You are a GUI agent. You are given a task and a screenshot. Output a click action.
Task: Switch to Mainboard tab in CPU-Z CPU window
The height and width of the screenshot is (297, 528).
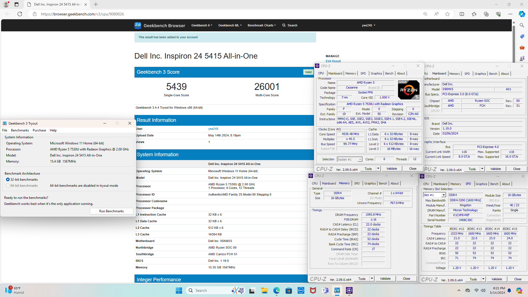335,73
